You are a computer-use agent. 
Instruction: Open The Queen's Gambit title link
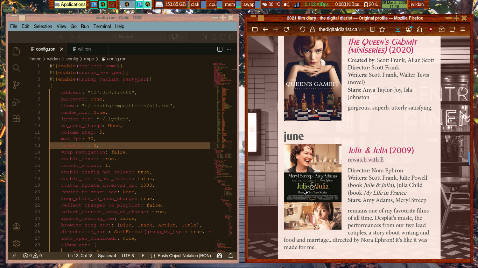pos(378,46)
